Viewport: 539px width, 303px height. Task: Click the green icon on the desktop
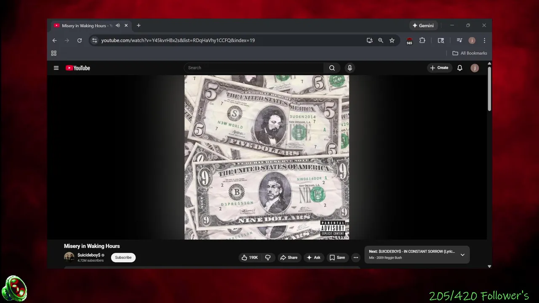pos(14,289)
